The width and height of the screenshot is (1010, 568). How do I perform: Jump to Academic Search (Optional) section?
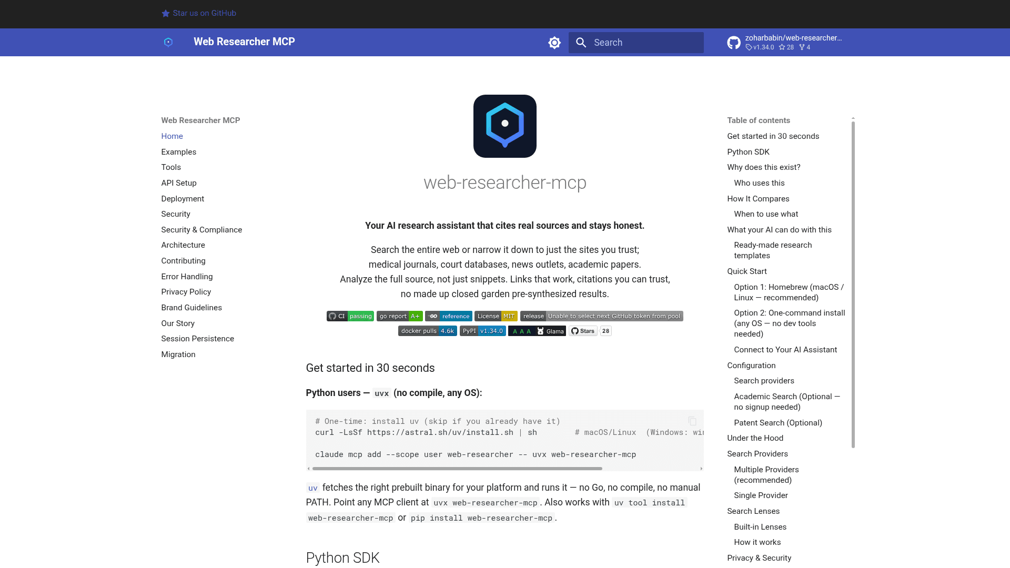pos(787,402)
